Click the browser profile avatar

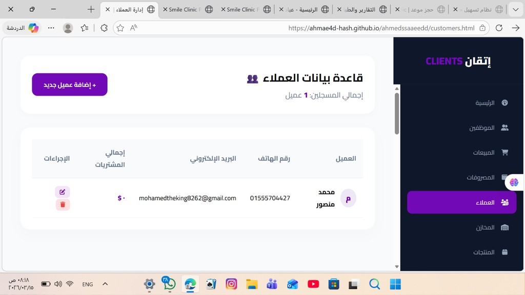68,28
